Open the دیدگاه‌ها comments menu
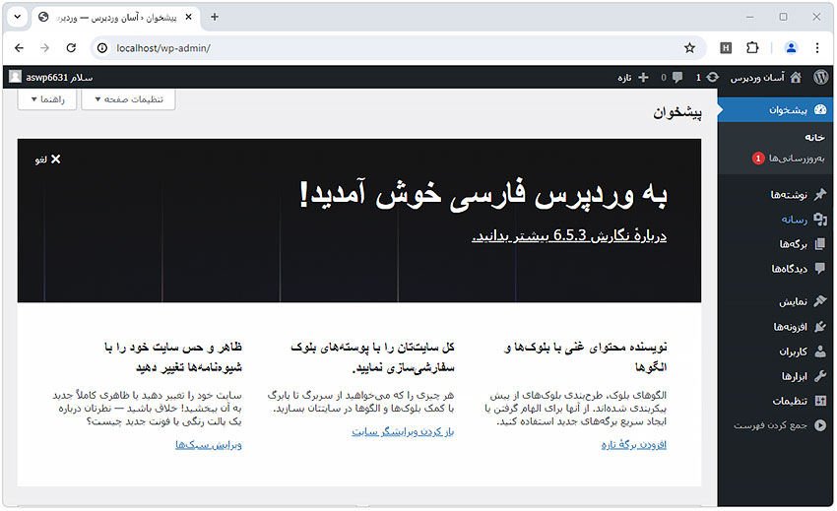Screen dimensions: 837x511 [x=776, y=269]
